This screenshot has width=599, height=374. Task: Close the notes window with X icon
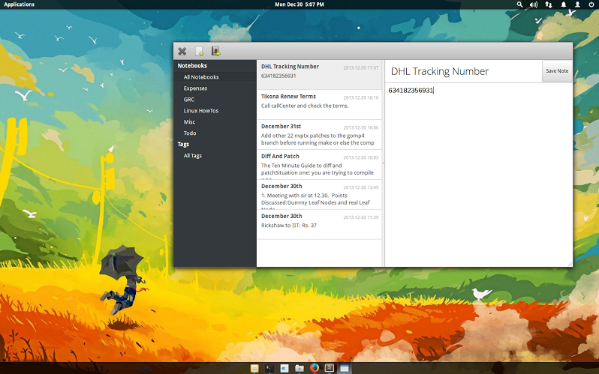click(x=182, y=51)
